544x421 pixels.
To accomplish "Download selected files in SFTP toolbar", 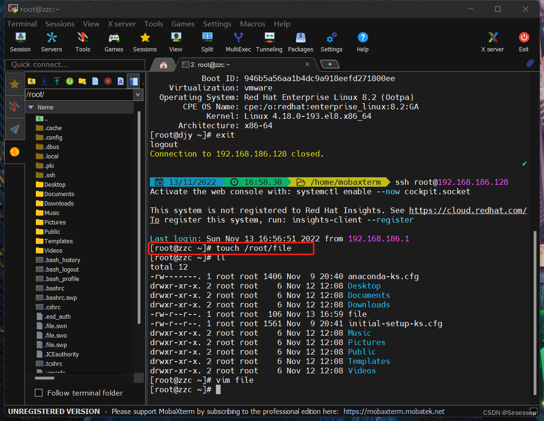I will pos(44,81).
